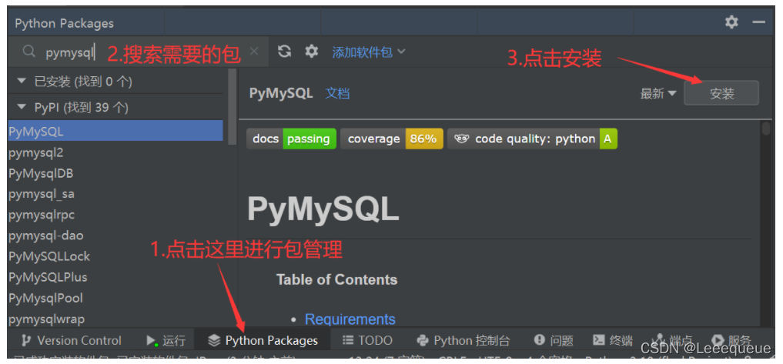Open the PyMySQL 文档 link
This screenshot has width=783, height=364.
coord(337,93)
